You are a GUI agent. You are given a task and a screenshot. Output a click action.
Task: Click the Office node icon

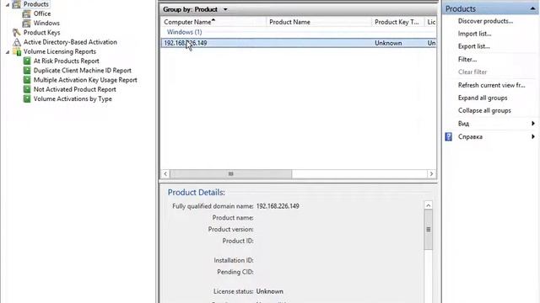26,13
